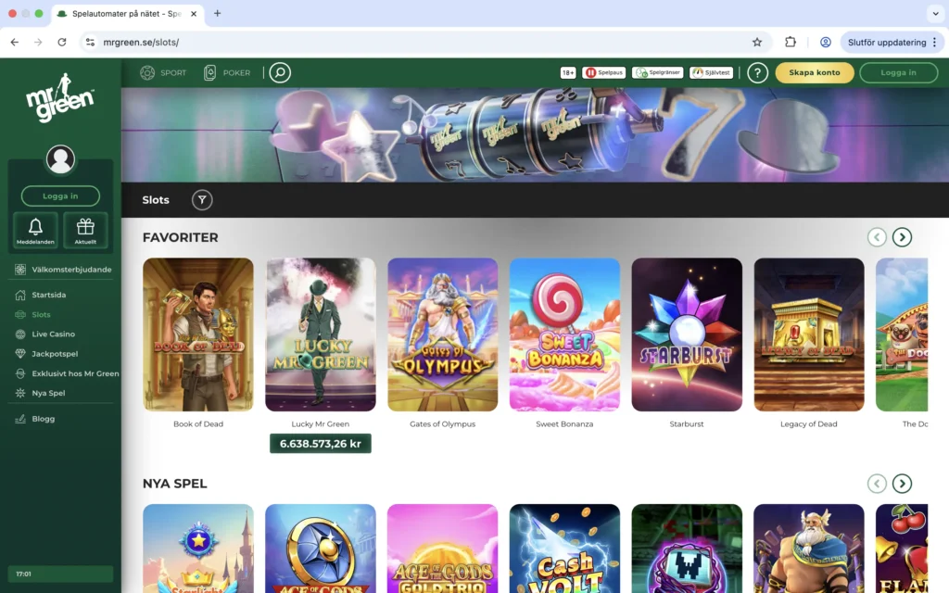Open Välkomsterbjudande in sidebar
Screen dimensions: 949x593
point(63,270)
